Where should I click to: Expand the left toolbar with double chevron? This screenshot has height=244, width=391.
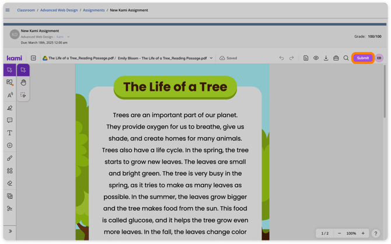pos(11,231)
